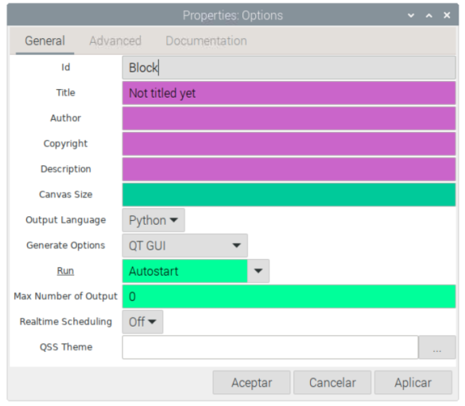
Task: Click the Aceptar button
Action: pos(251,383)
